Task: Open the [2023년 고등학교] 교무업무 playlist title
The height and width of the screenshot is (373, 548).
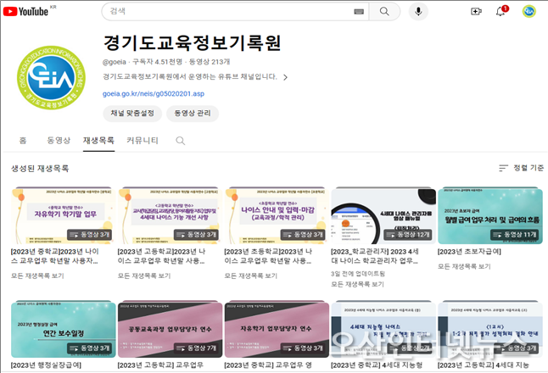Action: pos(160,365)
